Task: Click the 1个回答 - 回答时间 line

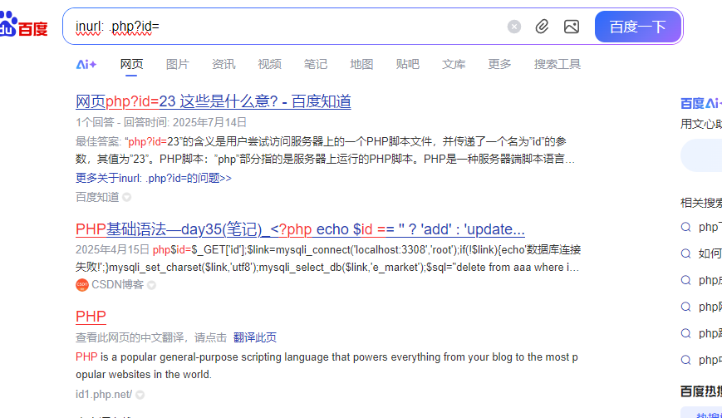Action: [x=161, y=122]
